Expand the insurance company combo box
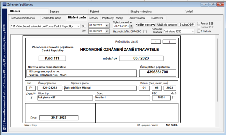 click(x=78, y=26)
